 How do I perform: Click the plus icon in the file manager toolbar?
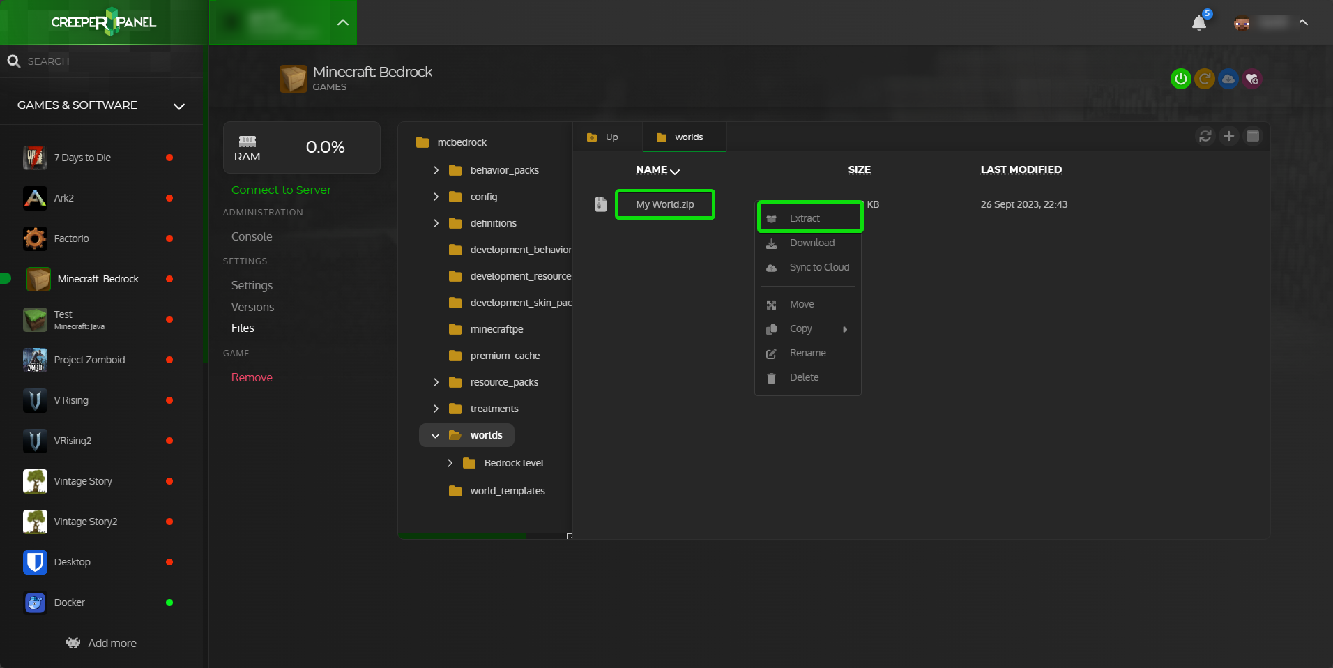(1229, 136)
